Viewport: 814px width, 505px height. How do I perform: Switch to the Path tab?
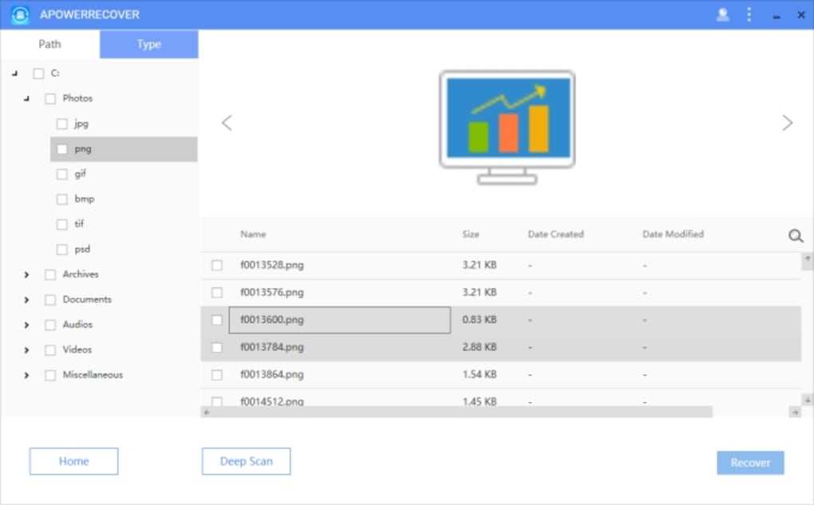[49, 44]
